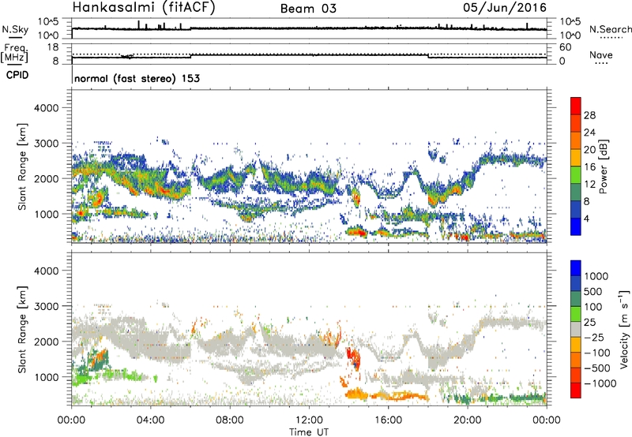Click the '18' tick on frequency axis
Image resolution: width=632 pixels, height=437 pixels.
click(52, 47)
